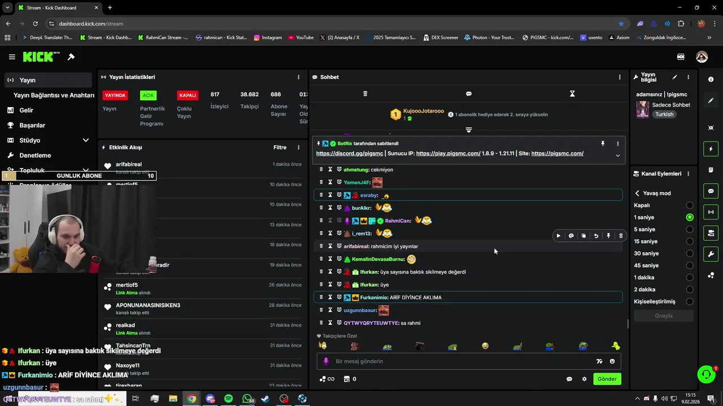This screenshot has width=723, height=406.
Task: Click the Onayla confirm button
Action: [664, 316]
